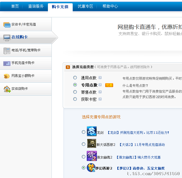Screen dimensions: 182x178
Task: Click the 什么是专用点数? text
Action: pyautogui.click(x=135, y=86)
